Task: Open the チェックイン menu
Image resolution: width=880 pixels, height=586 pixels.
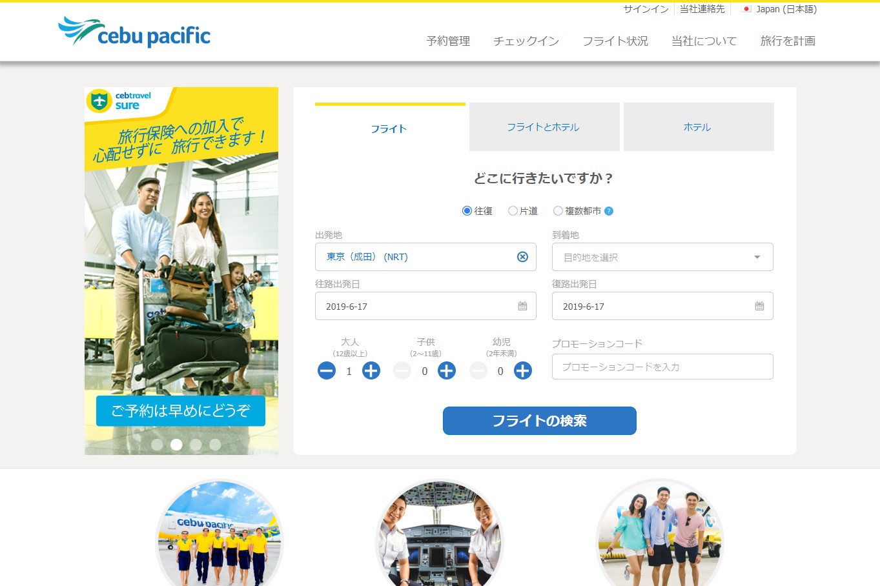Action: pos(526,41)
